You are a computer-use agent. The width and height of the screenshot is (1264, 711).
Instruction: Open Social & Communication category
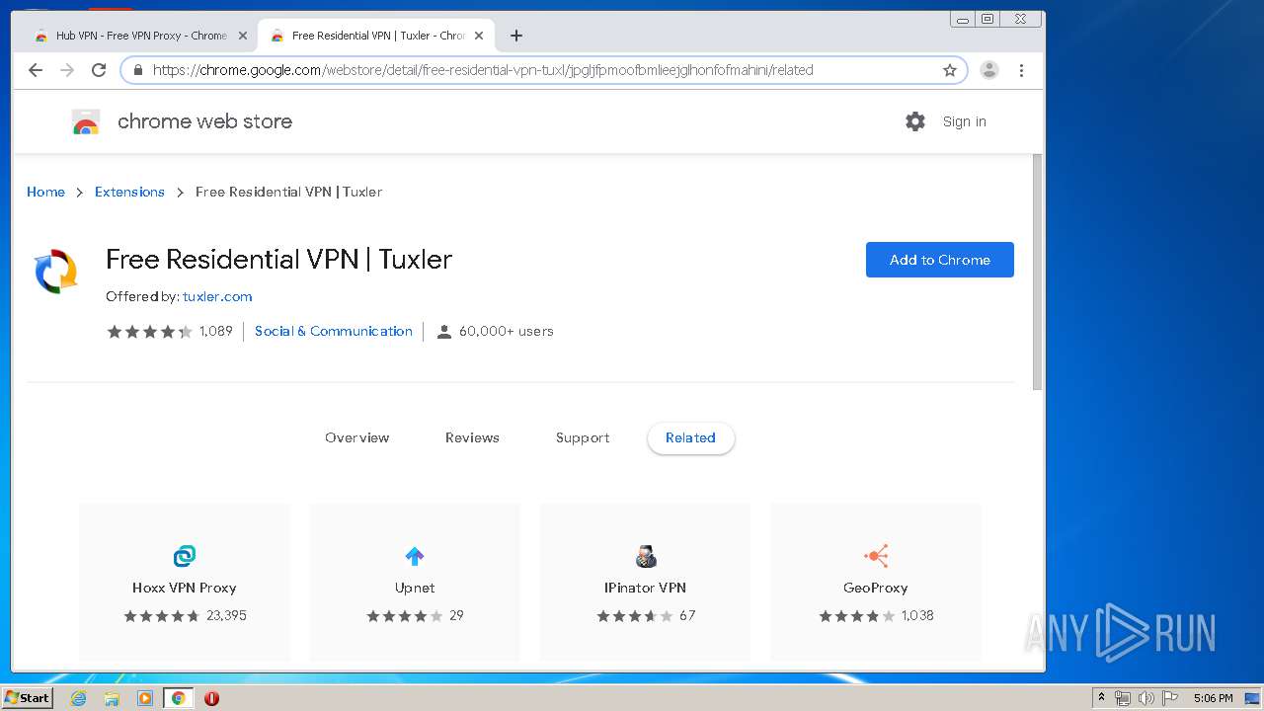tap(334, 331)
